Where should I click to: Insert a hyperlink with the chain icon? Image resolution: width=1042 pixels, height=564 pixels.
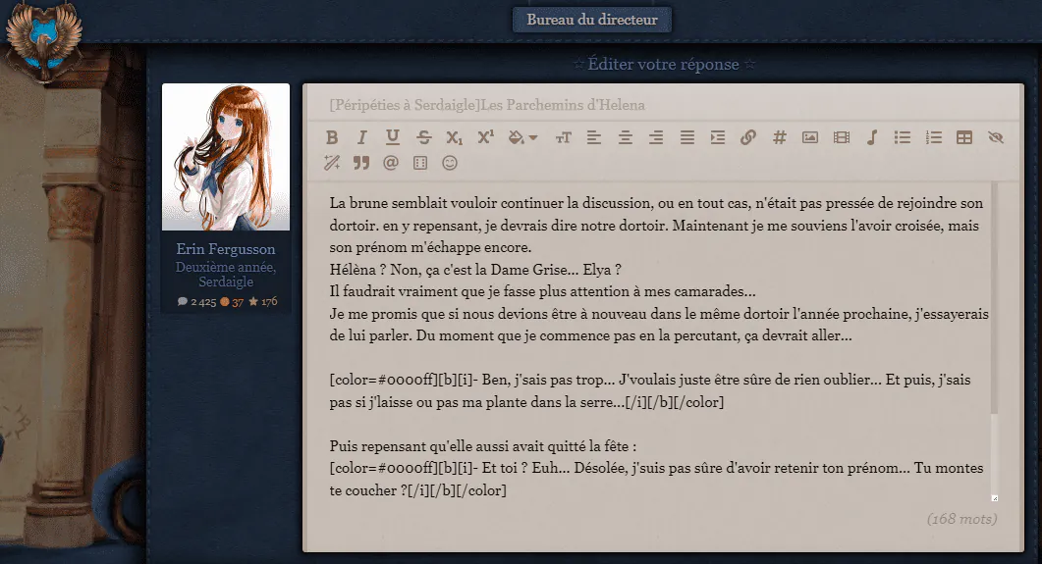pyautogui.click(x=748, y=137)
